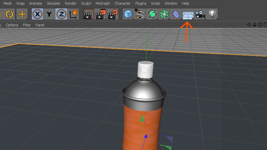
Task: Select the Move tool with crossed arrows
Action: click(22, 14)
